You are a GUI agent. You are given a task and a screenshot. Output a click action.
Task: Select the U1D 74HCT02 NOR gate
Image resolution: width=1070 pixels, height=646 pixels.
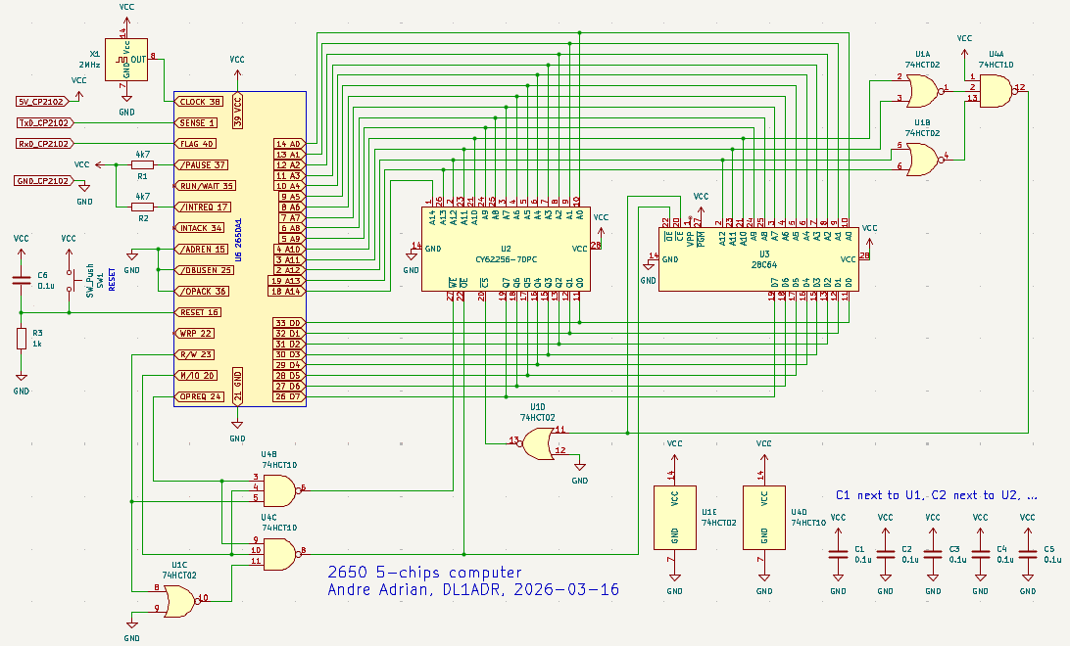point(538,442)
